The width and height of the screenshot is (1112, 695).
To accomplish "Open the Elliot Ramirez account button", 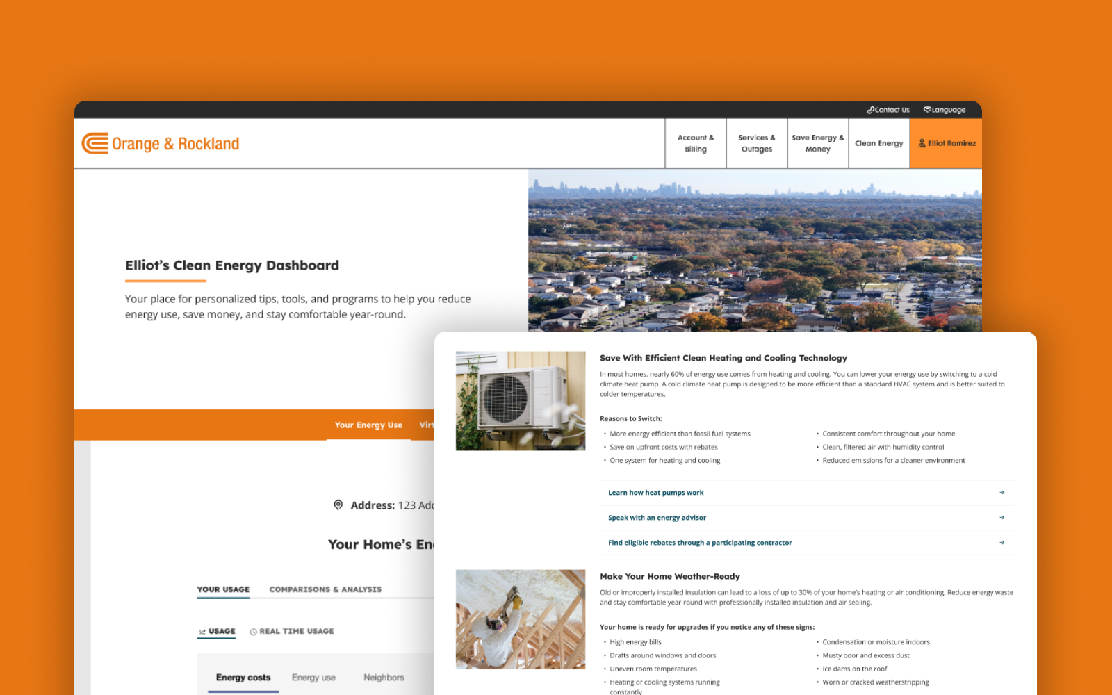I will (946, 143).
